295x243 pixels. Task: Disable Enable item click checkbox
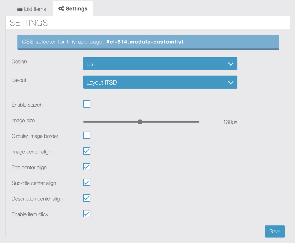point(87,214)
